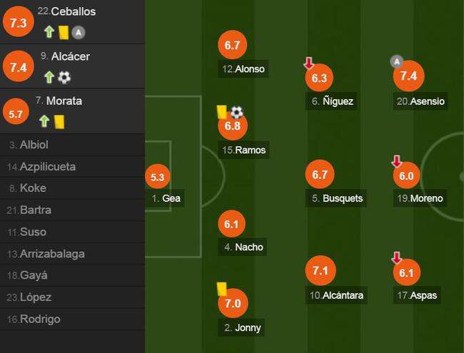
Task: Click Ceballos' yellow card icon
Action: 64,32
